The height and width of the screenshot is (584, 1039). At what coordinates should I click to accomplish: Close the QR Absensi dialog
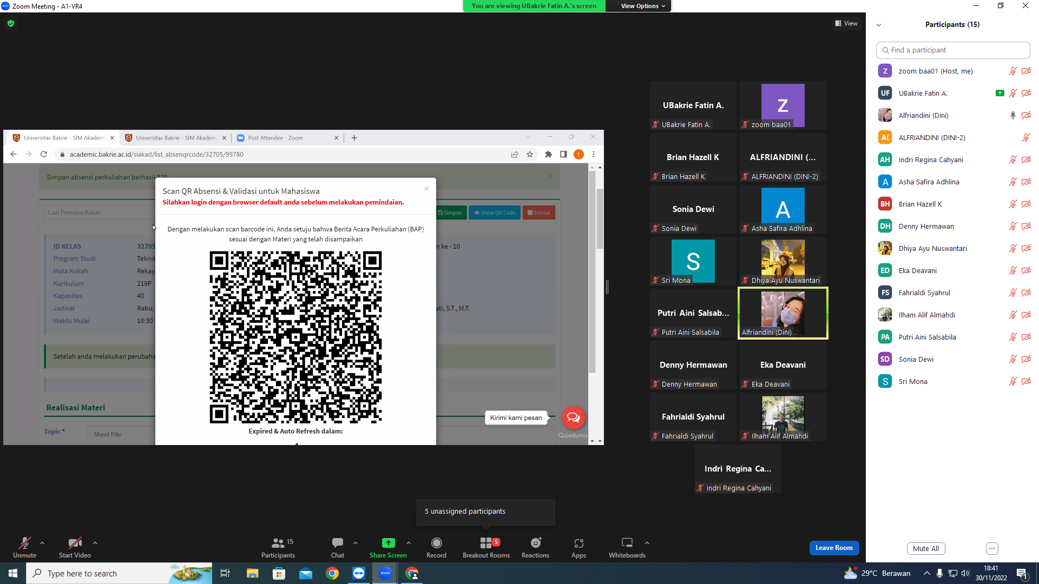pos(426,189)
